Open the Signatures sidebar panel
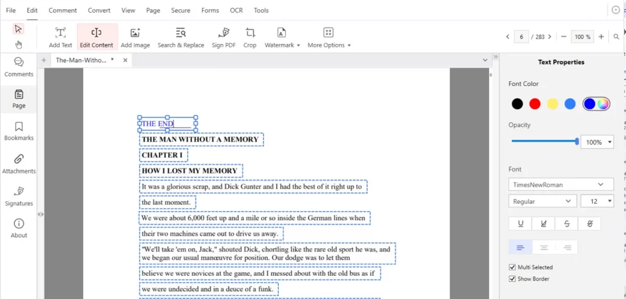Image resolution: width=626 pixels, height=299 pixels. click(x=19, y=196)
